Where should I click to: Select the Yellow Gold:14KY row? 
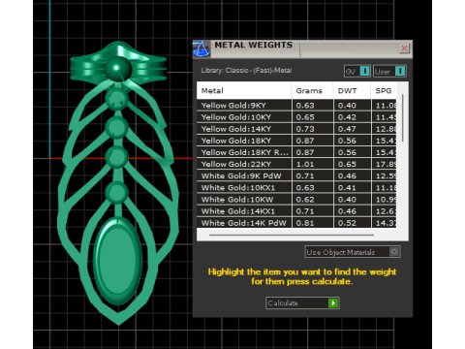pos(296,129)
